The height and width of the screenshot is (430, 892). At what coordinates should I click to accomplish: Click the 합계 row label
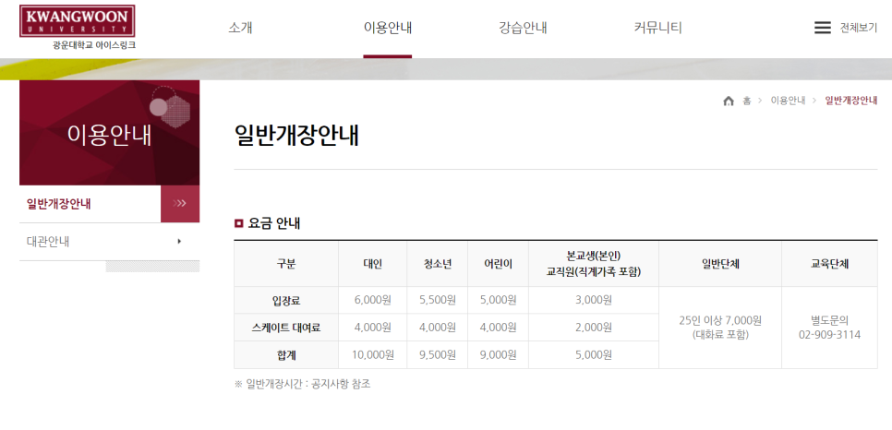286,355
